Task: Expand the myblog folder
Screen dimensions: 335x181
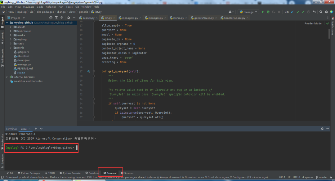Action: (11, 39)
